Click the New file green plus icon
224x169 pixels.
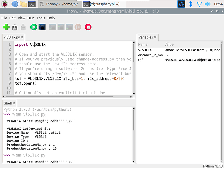point(6,27)
